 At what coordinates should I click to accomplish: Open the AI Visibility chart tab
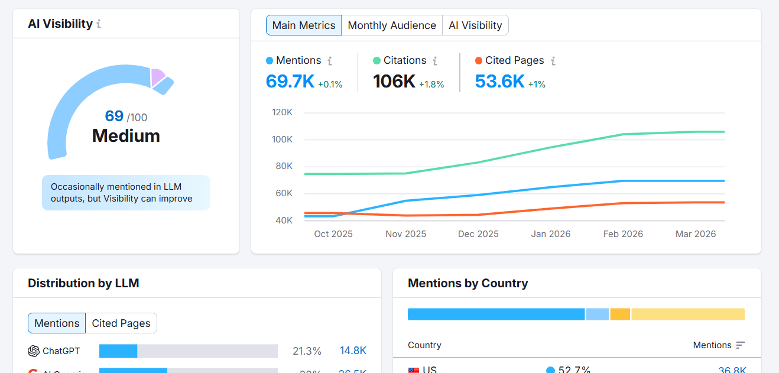[x=475, y=25]
